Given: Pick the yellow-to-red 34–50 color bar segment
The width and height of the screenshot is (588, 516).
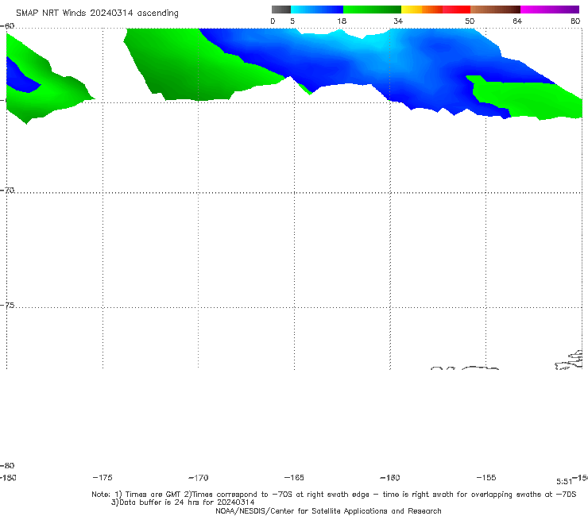Looking at the screenshot, I should tap(436, 10).
